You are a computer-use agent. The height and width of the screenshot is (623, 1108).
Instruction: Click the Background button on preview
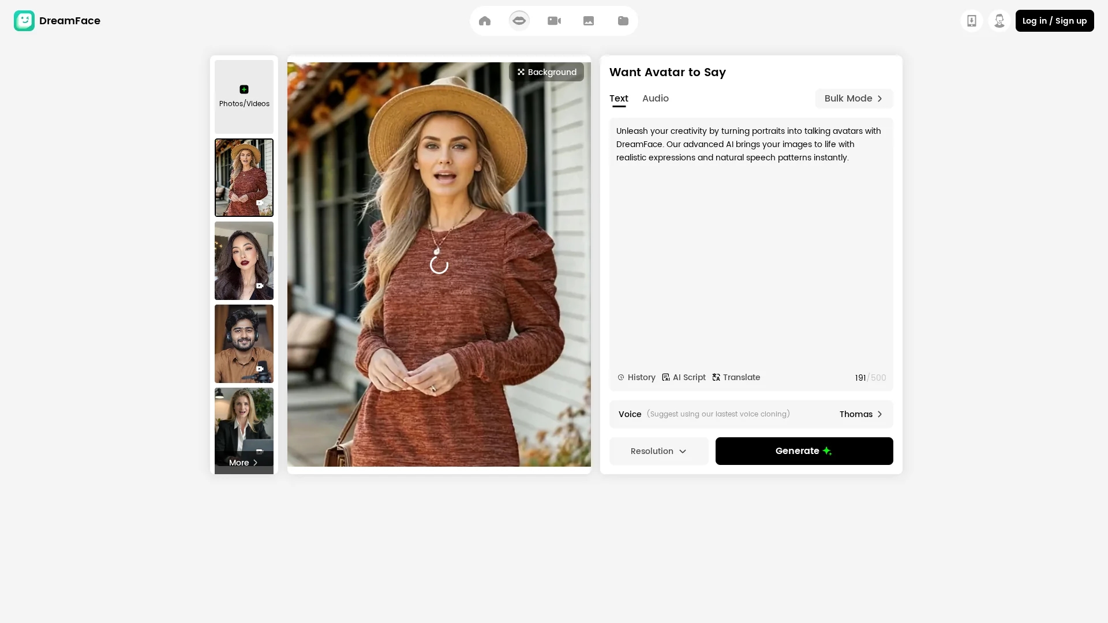[x=546, y=72]
